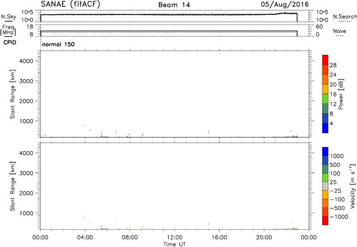Click the −1000 value on velocity scale
This screenshot has width=357, height=247.
pyautogui.click(x=339, y=217)
